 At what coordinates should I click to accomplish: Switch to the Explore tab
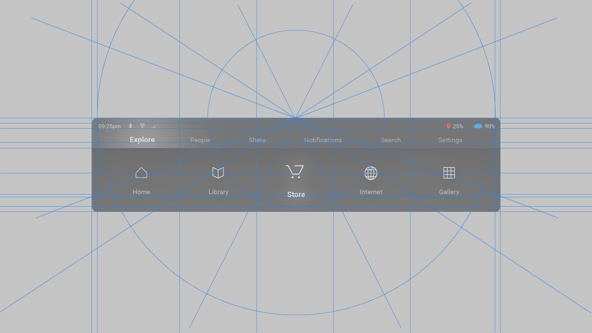142,140
